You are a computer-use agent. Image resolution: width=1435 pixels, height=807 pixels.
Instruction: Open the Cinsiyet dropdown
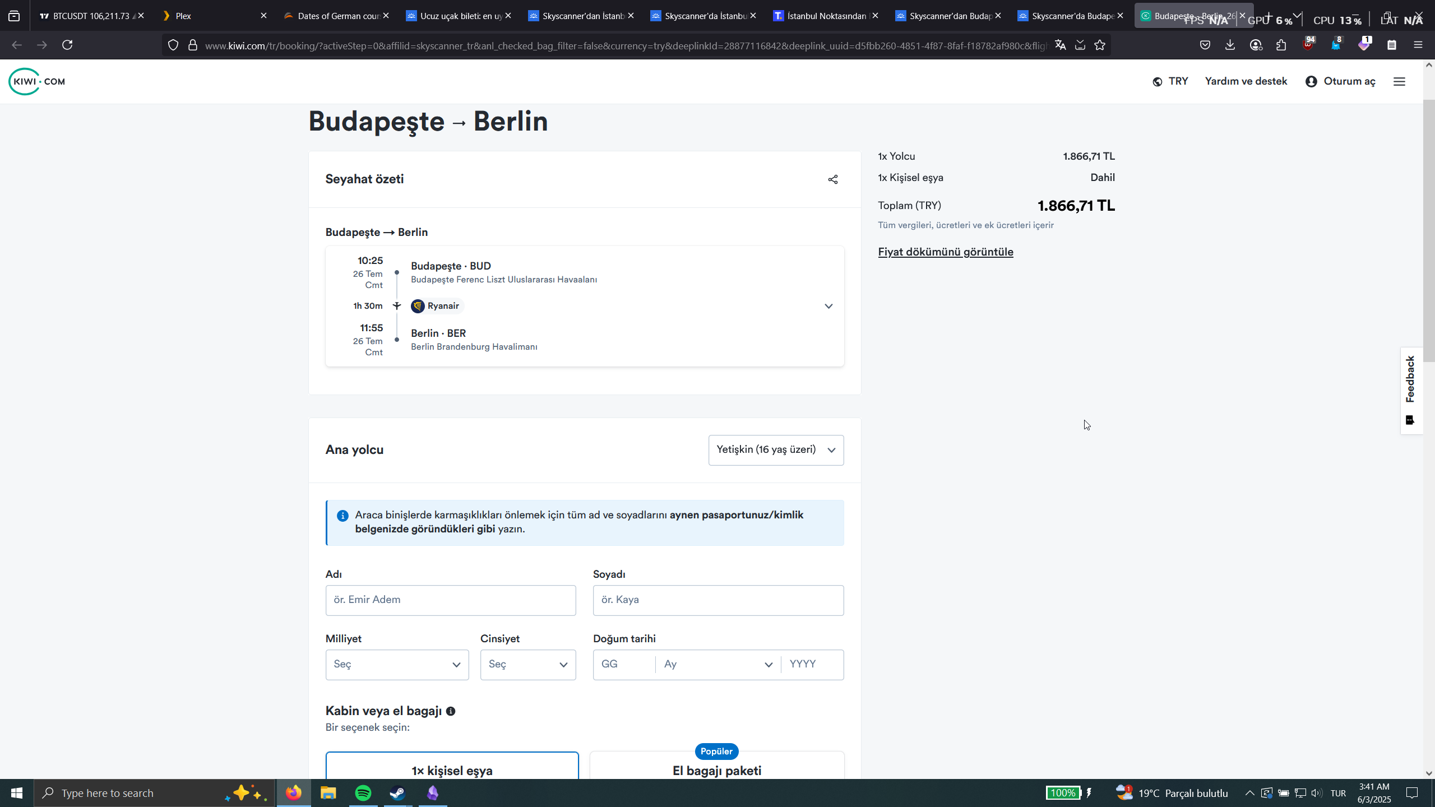pos(527,665)
